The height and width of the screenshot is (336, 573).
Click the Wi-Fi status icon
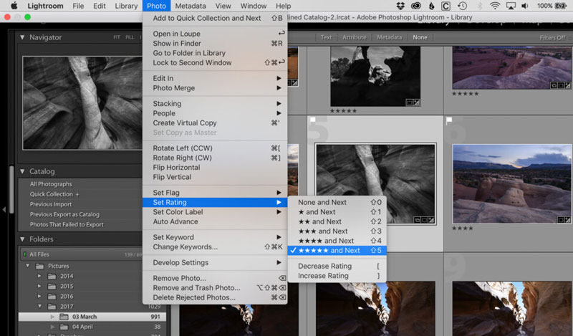pyautogui.click(x=496, y=6)
